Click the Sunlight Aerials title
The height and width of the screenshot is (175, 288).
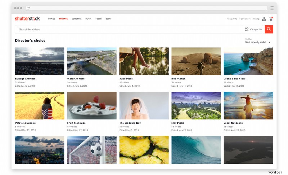pos(25,79)
